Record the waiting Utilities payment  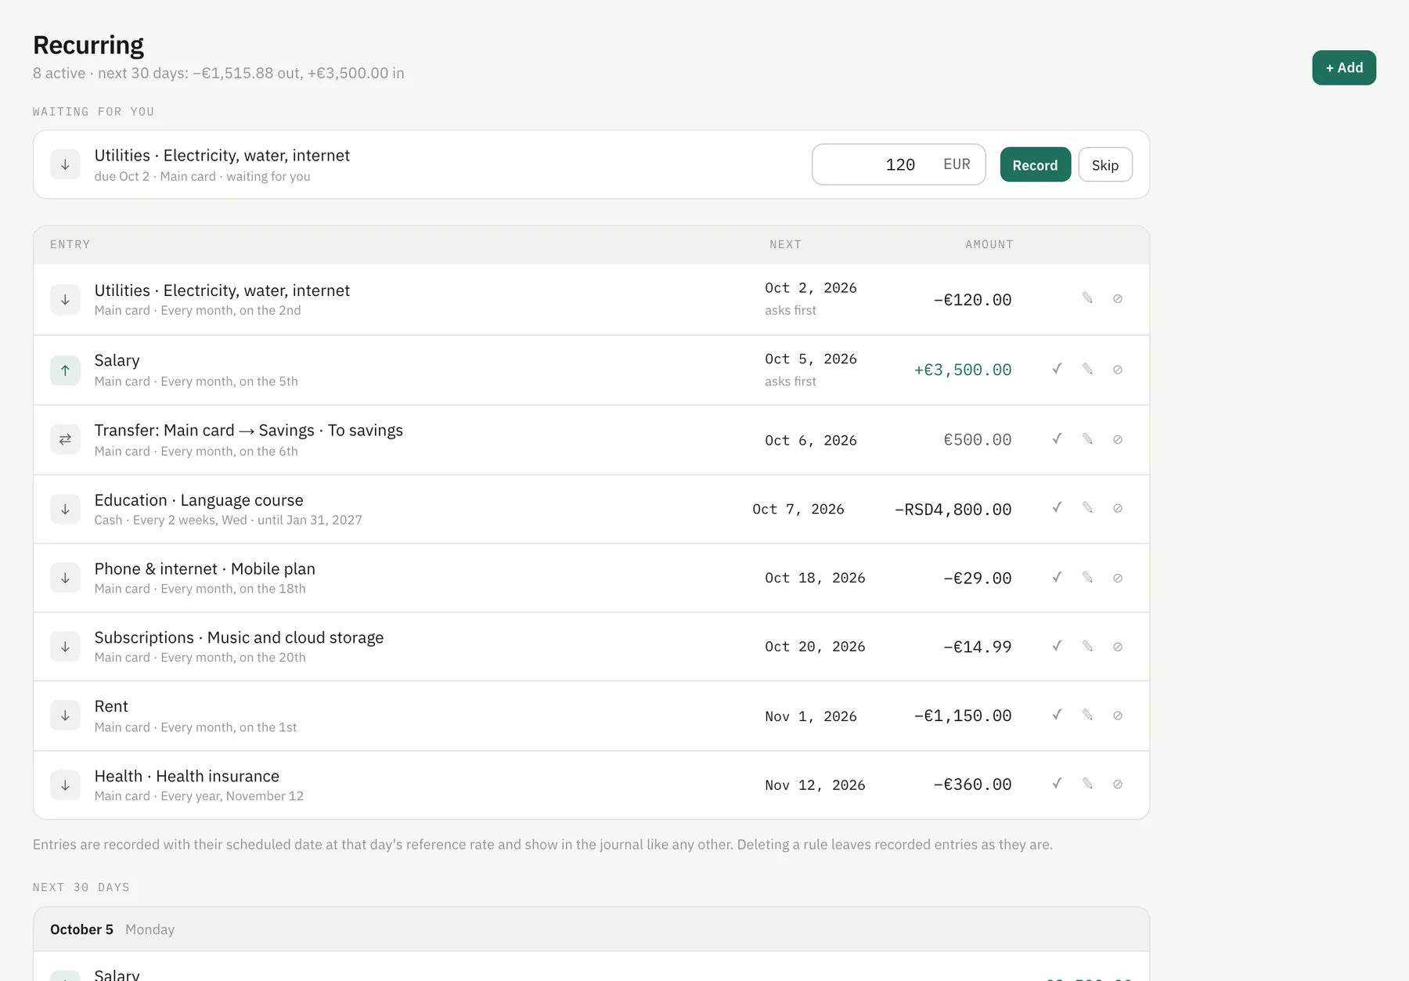(1035, 164)
